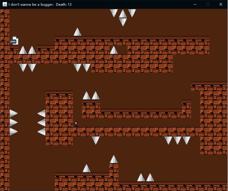228x191 pixels.
Task: Minimize the game window
Action: pos(195,4)
